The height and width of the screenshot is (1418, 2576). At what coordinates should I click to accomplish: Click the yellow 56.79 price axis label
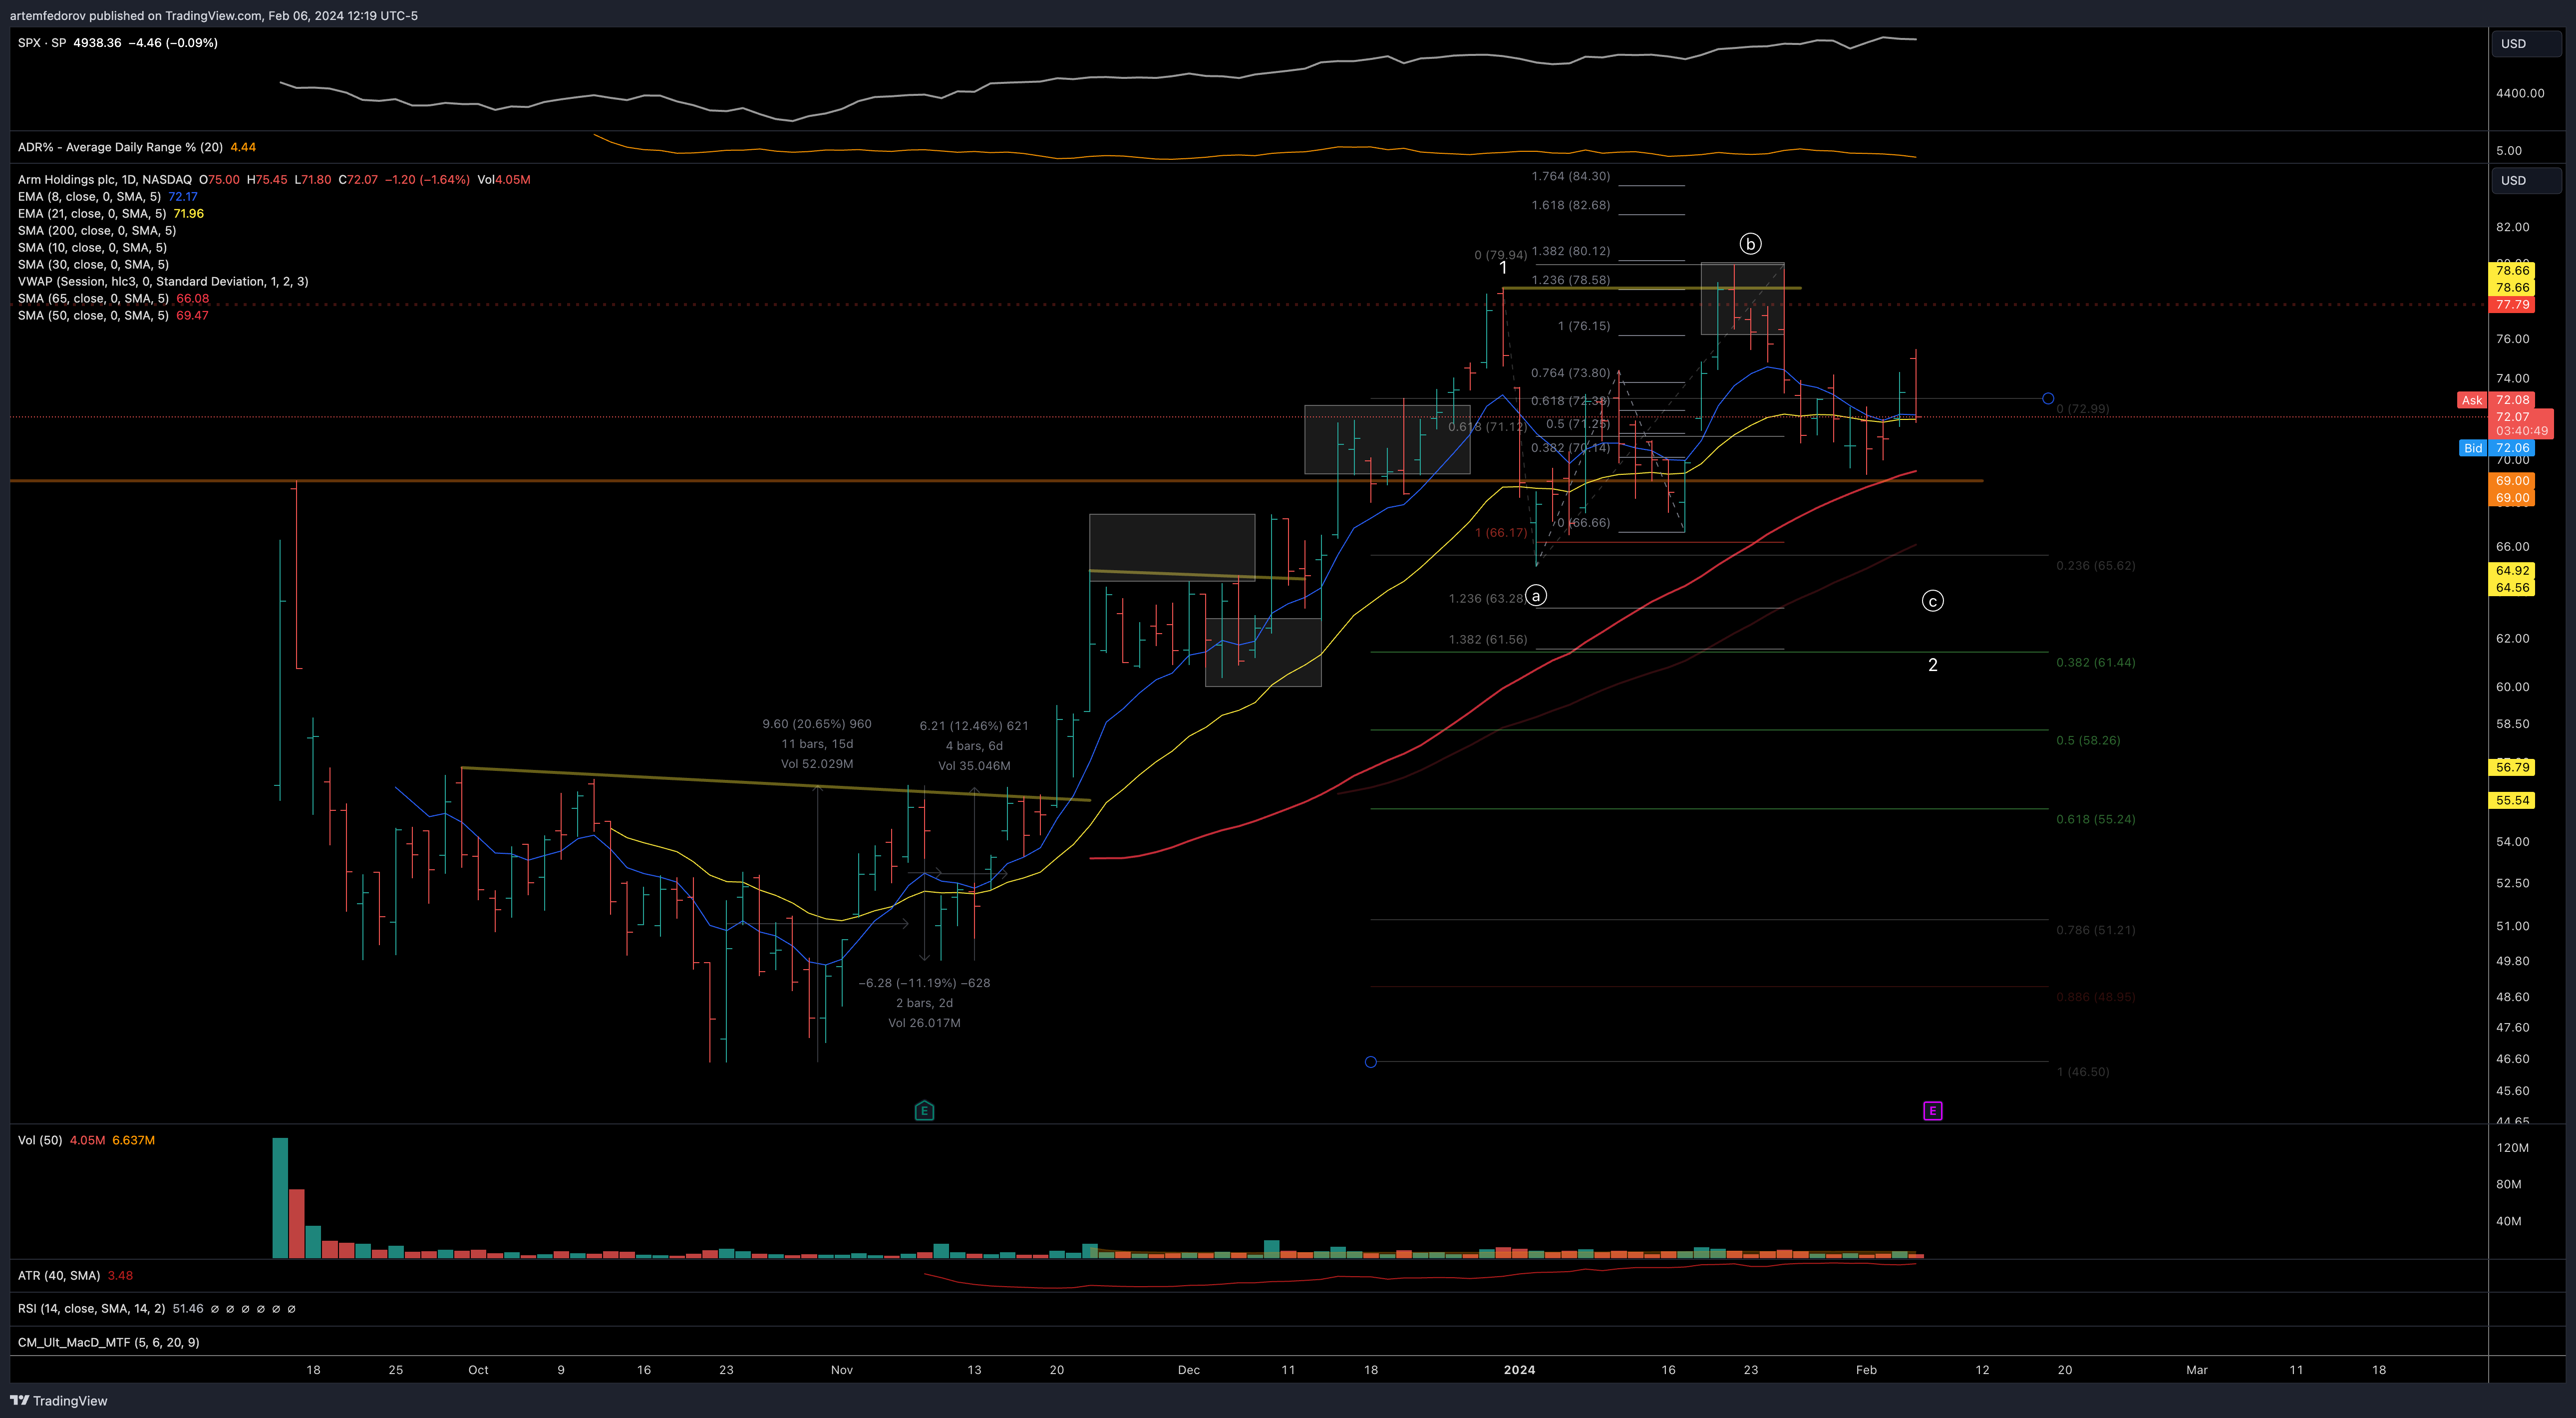coord(2511,768)
